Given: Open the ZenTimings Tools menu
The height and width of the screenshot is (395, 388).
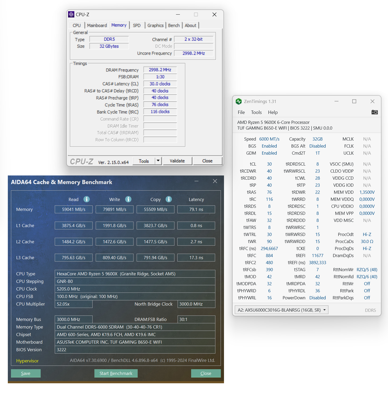Looking at the screenshot, I should [x=256, y=112].
